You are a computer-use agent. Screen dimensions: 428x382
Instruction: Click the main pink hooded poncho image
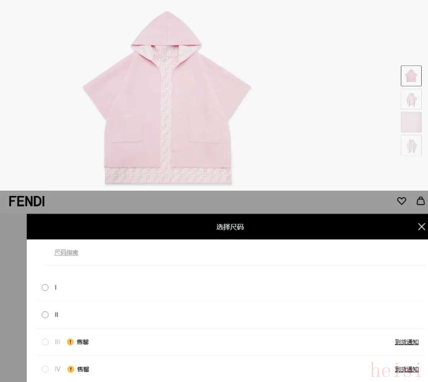point(167,98)
